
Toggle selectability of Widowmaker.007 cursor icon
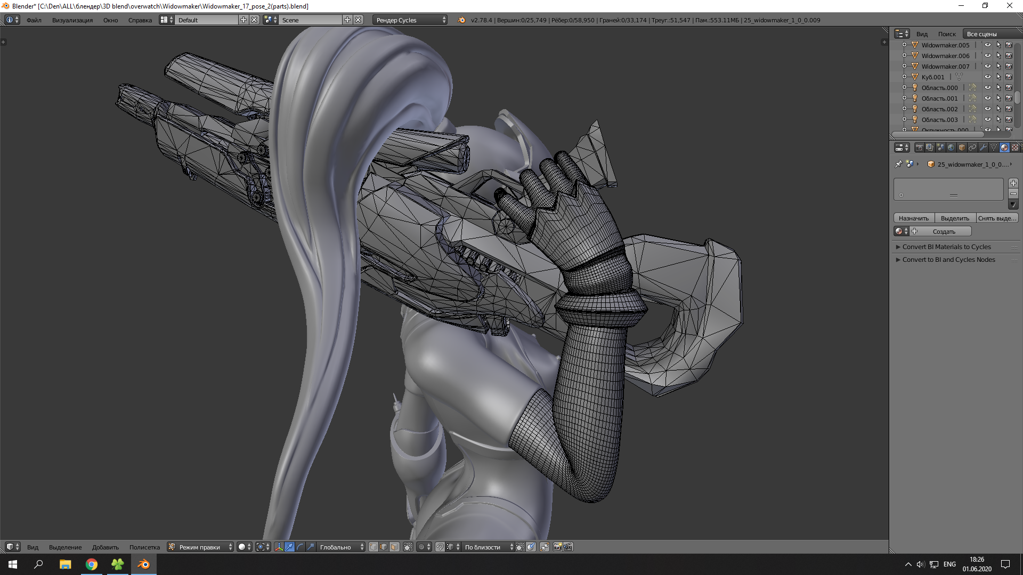pyautogui.click(x=998, y=67)
